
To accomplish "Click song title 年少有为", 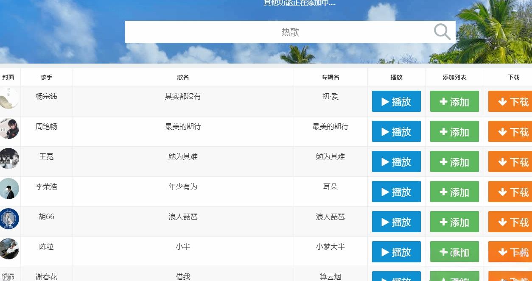I will pos(183,186).
